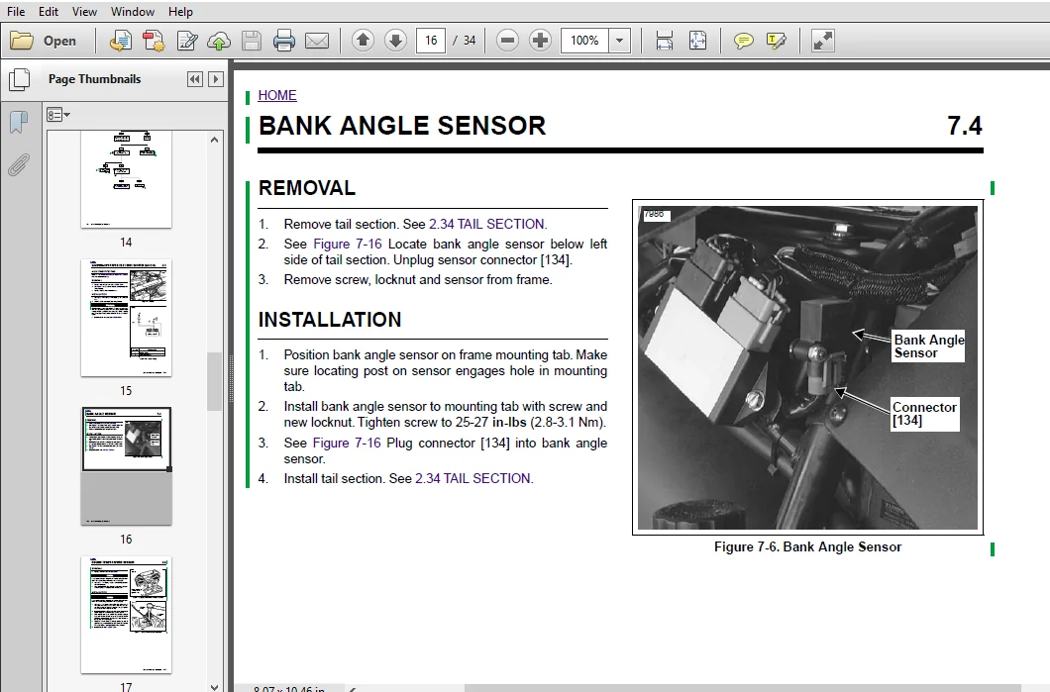Click the Figure 7-6 caption text

pos(807,546)
